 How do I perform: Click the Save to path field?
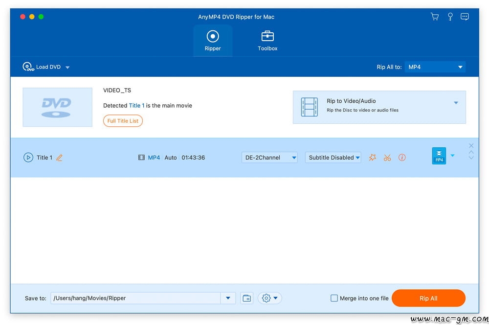click(x=135, y=298)
